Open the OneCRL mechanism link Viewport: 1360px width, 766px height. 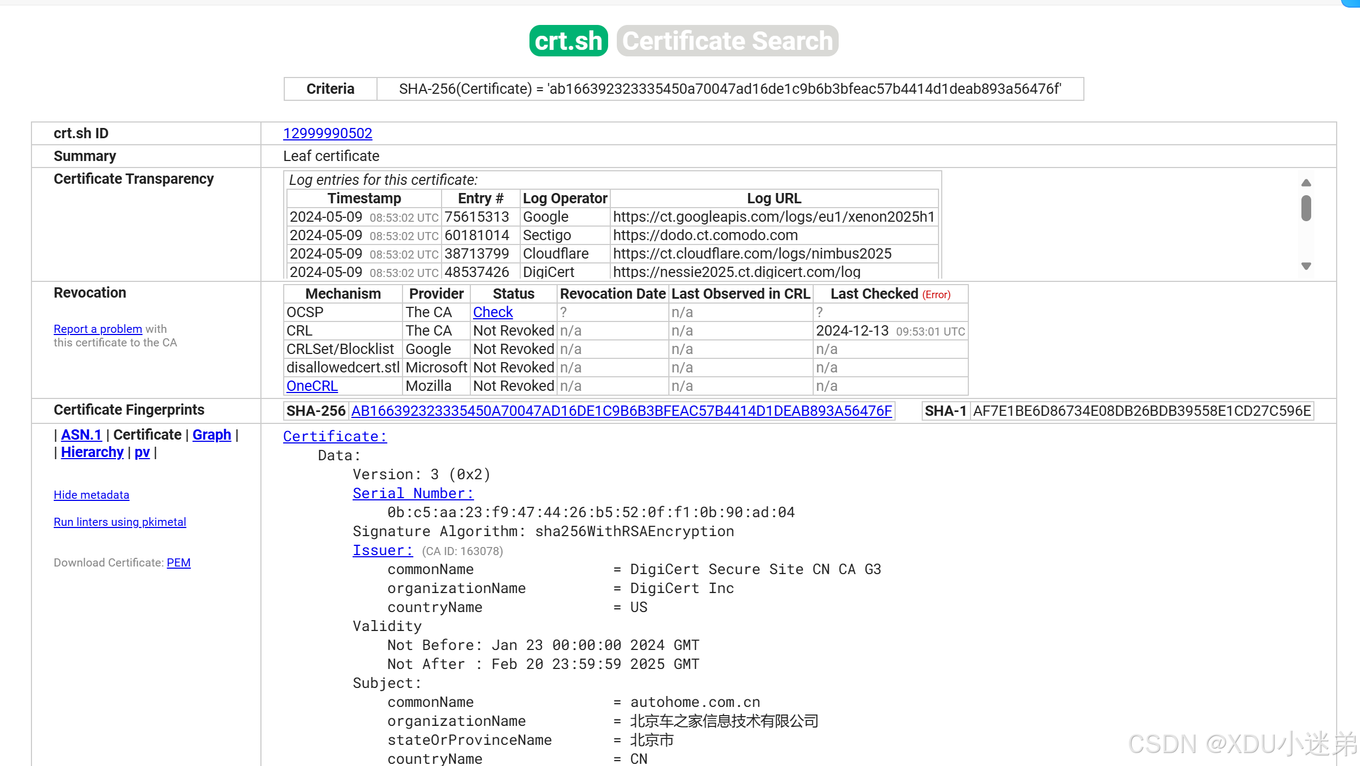(x=312, y=386)
